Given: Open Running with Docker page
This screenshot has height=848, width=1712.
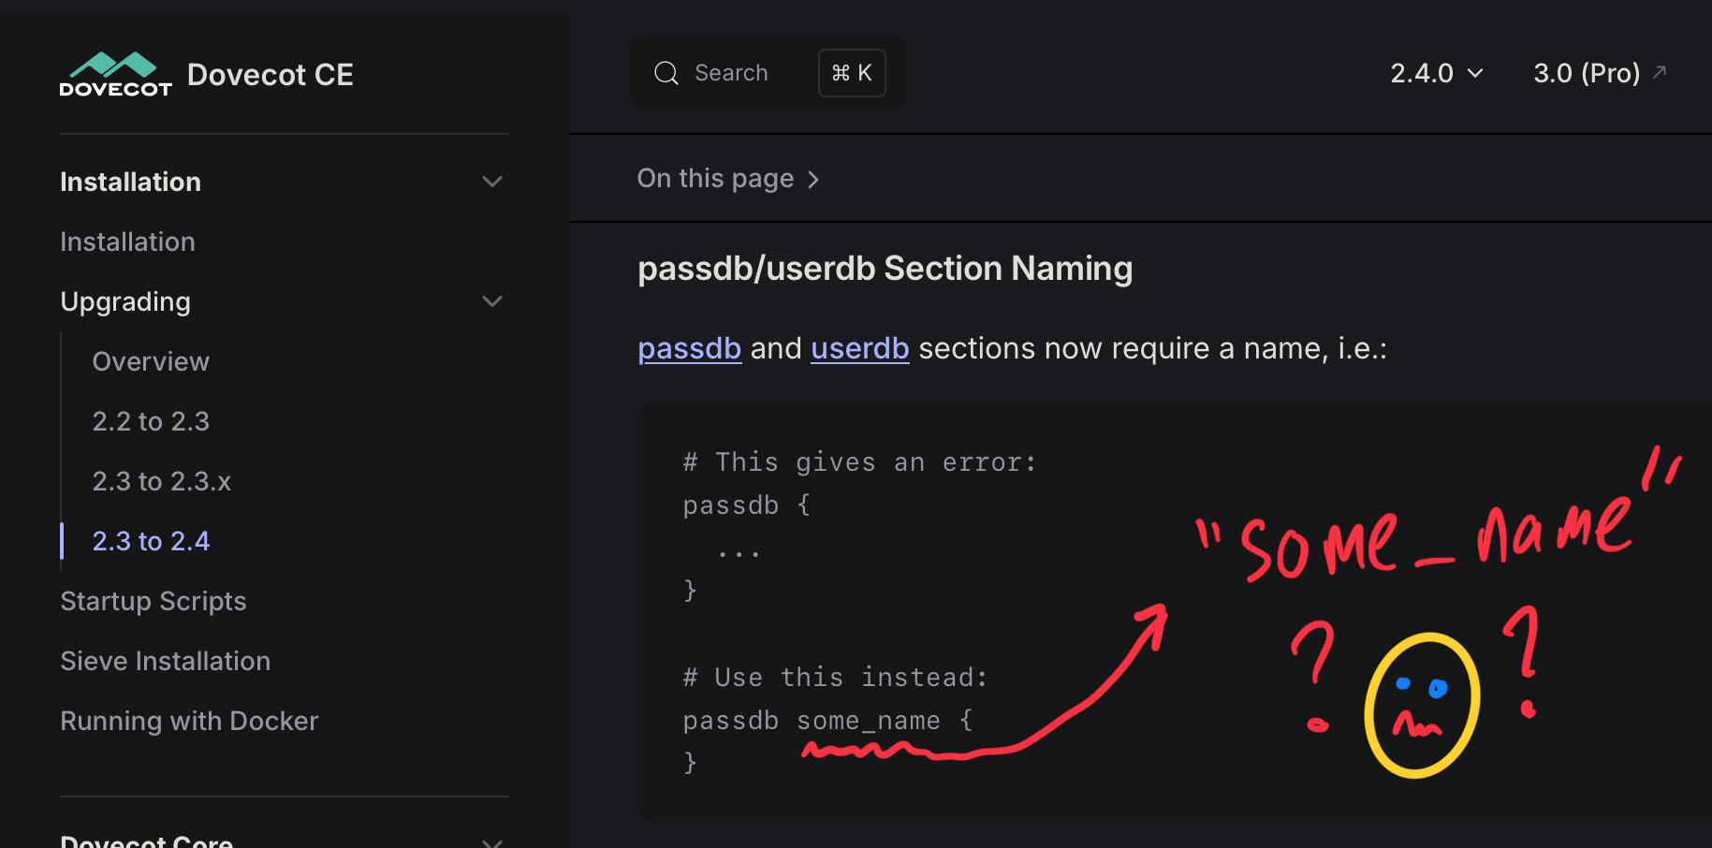Looking at the screenshot, I should tap(189, 721).
